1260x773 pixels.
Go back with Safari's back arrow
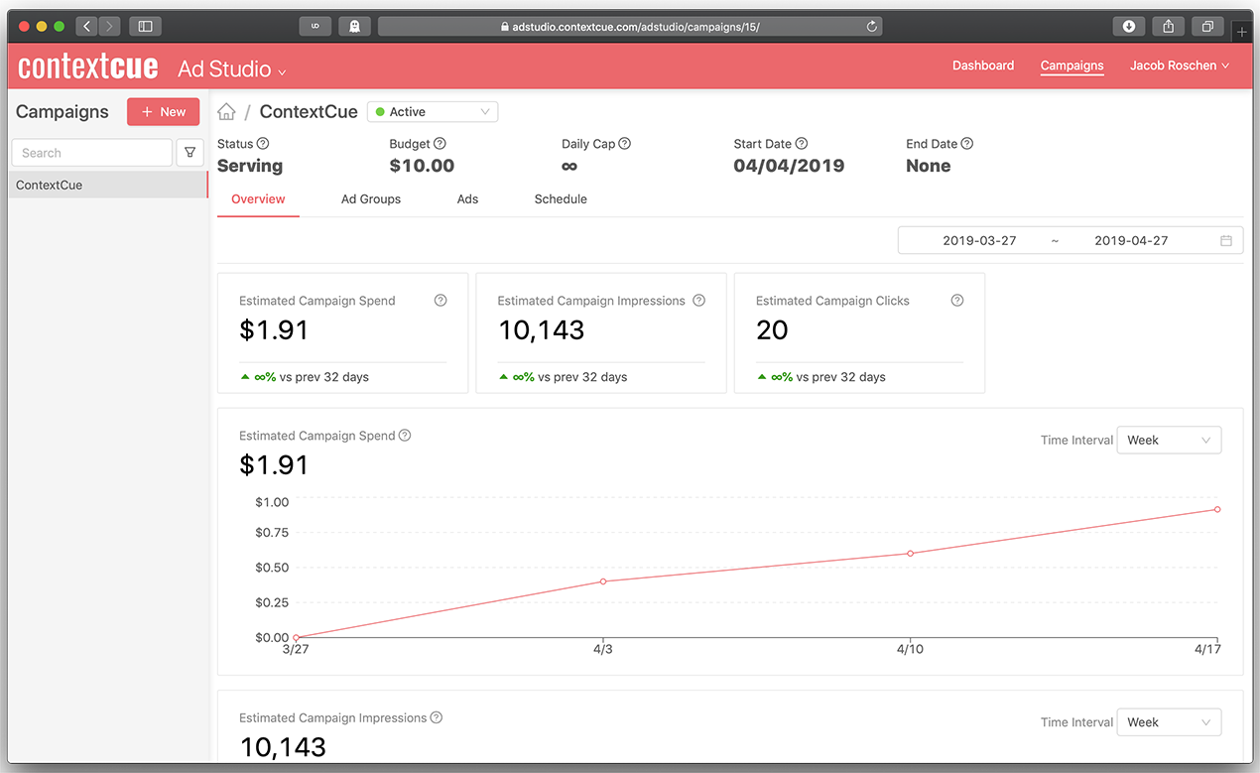87,27
